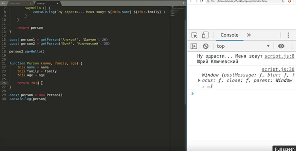
Task: Click 'this.age = age' on line 24
Action: (x=31, y=75)
